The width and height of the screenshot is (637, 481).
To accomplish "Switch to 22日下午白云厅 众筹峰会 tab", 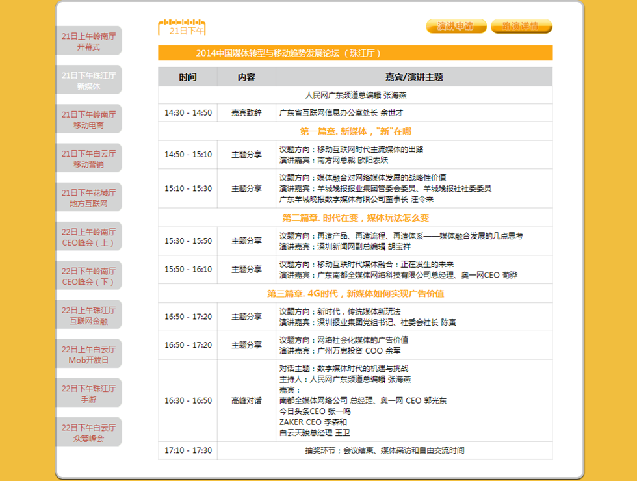I will coord(88,433).
